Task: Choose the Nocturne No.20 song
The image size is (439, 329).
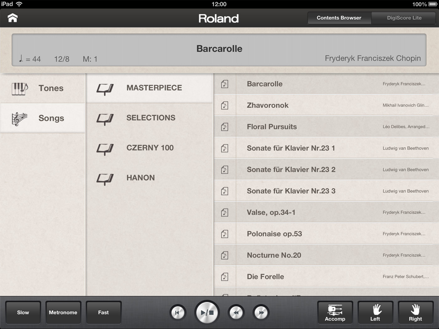Action: 326,255
